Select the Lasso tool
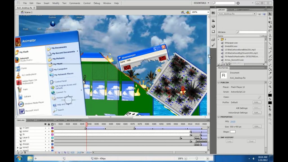 coord(270,30)
